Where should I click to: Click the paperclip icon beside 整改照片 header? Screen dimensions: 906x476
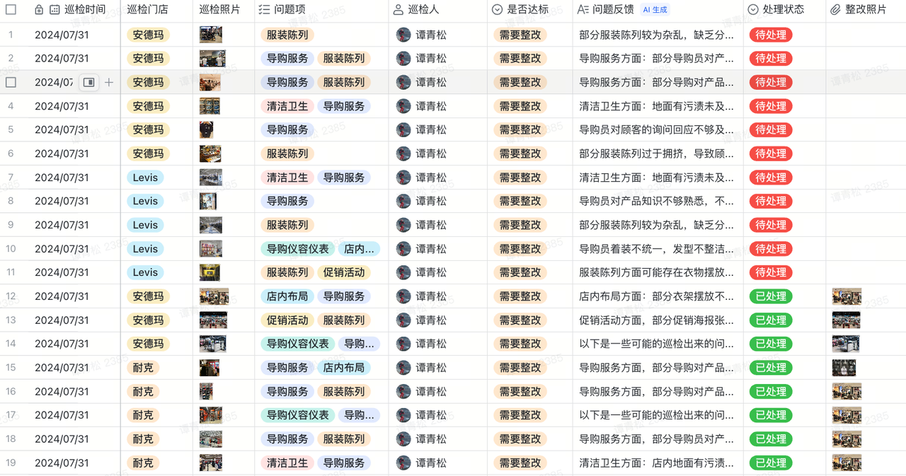[835, 10]
